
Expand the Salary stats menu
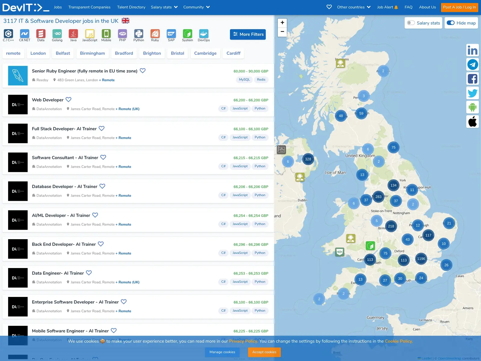click(x=164, y=7)
